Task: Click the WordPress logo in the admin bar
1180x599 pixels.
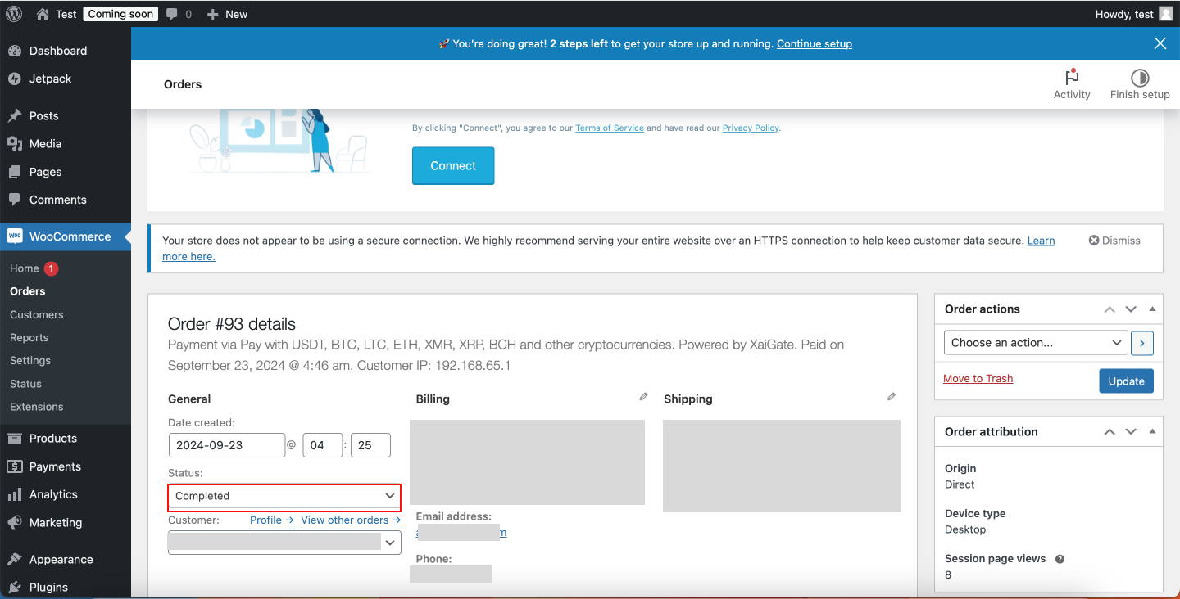Action: (13, 13)
